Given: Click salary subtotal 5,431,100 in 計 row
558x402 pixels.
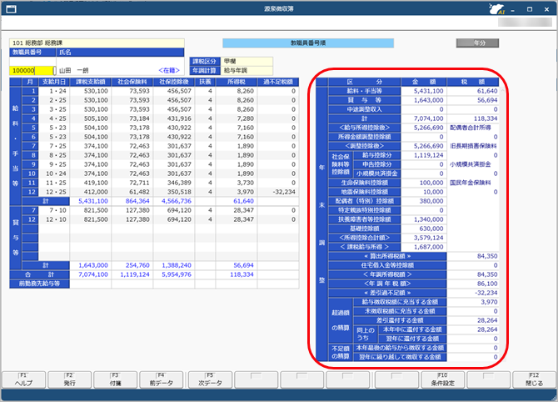Looking at the screenshot, I should 91,201.
